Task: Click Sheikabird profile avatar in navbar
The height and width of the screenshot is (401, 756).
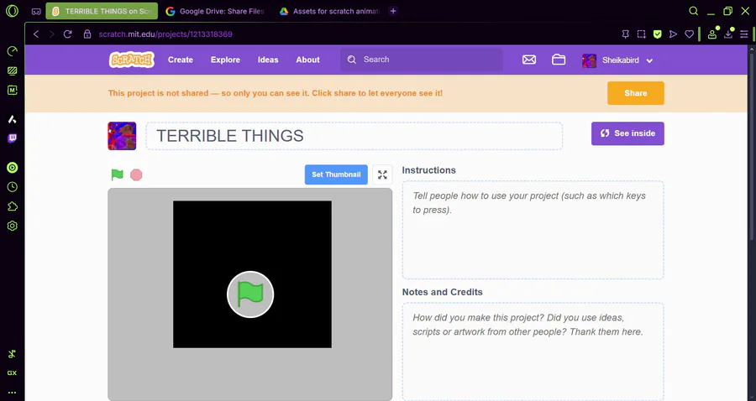Action: [589, 60]
